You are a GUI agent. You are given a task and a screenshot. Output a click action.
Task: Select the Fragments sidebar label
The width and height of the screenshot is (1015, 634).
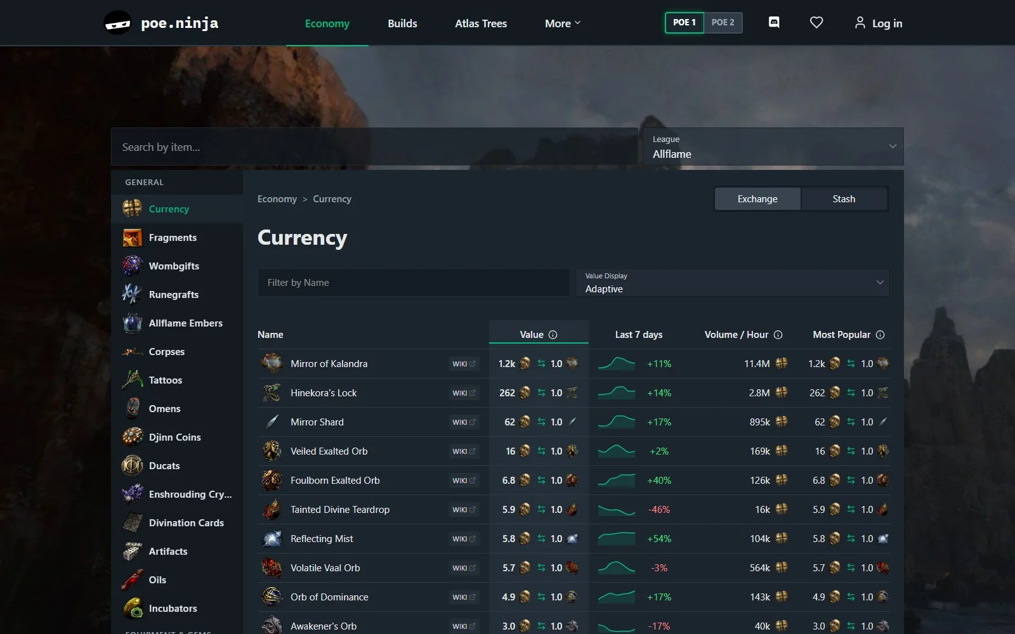click(x=173, y=237)
